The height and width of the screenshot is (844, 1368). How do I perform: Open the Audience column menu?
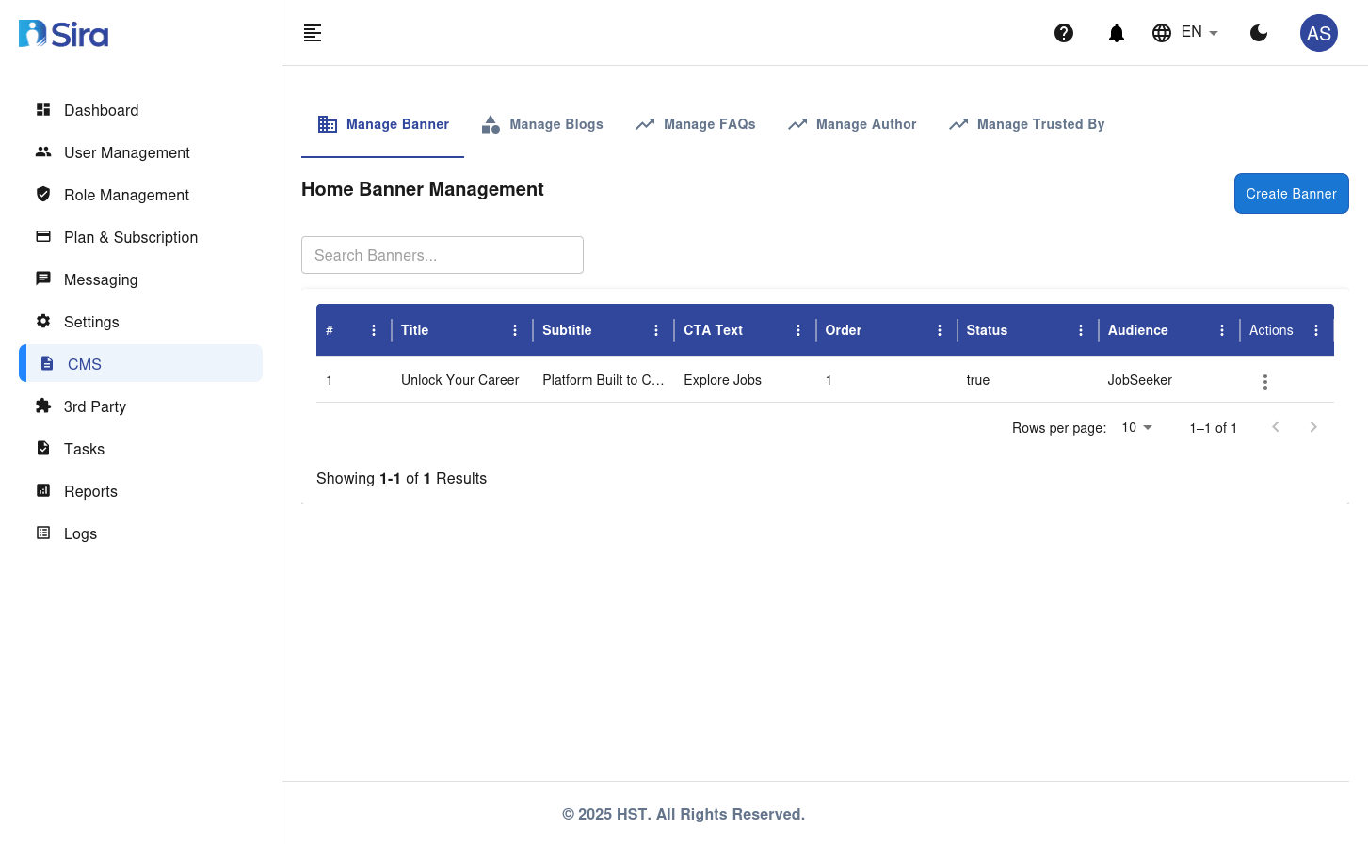pos(1222,330)
